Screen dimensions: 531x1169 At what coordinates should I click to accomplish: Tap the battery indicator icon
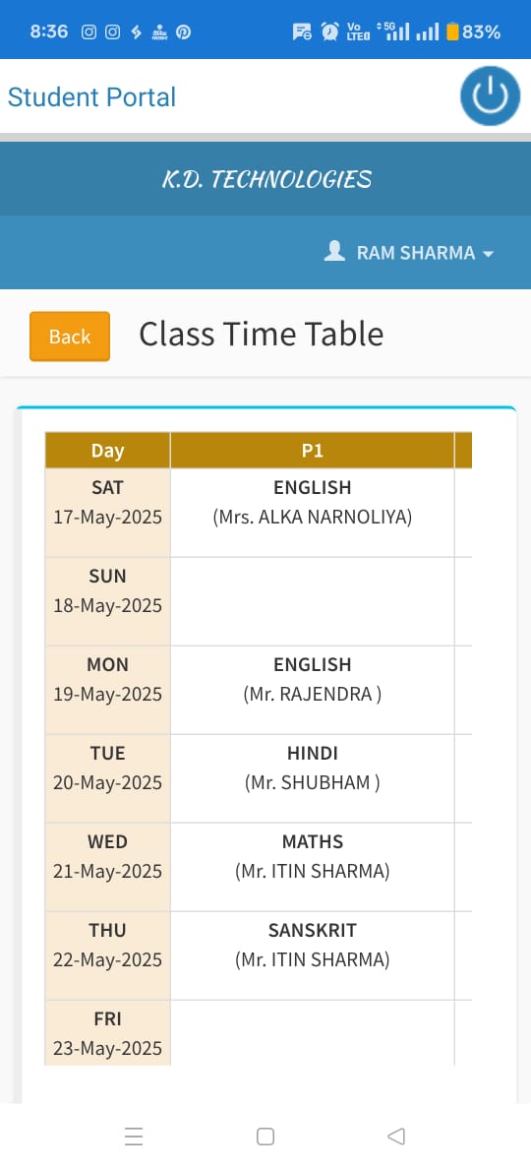click(452, 32)
